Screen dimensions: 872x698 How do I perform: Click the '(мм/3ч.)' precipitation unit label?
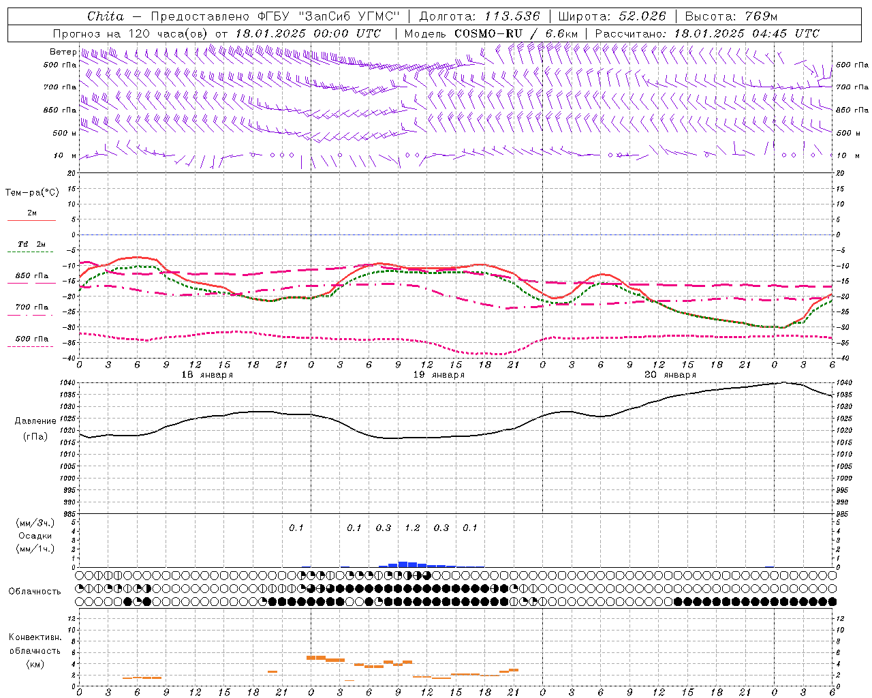pos(34,523)
